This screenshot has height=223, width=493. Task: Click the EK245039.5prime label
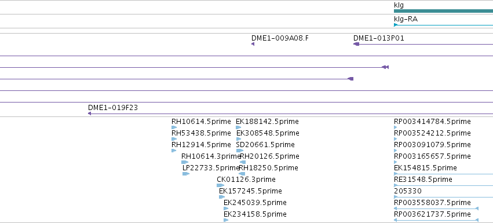tap(255, 203)
